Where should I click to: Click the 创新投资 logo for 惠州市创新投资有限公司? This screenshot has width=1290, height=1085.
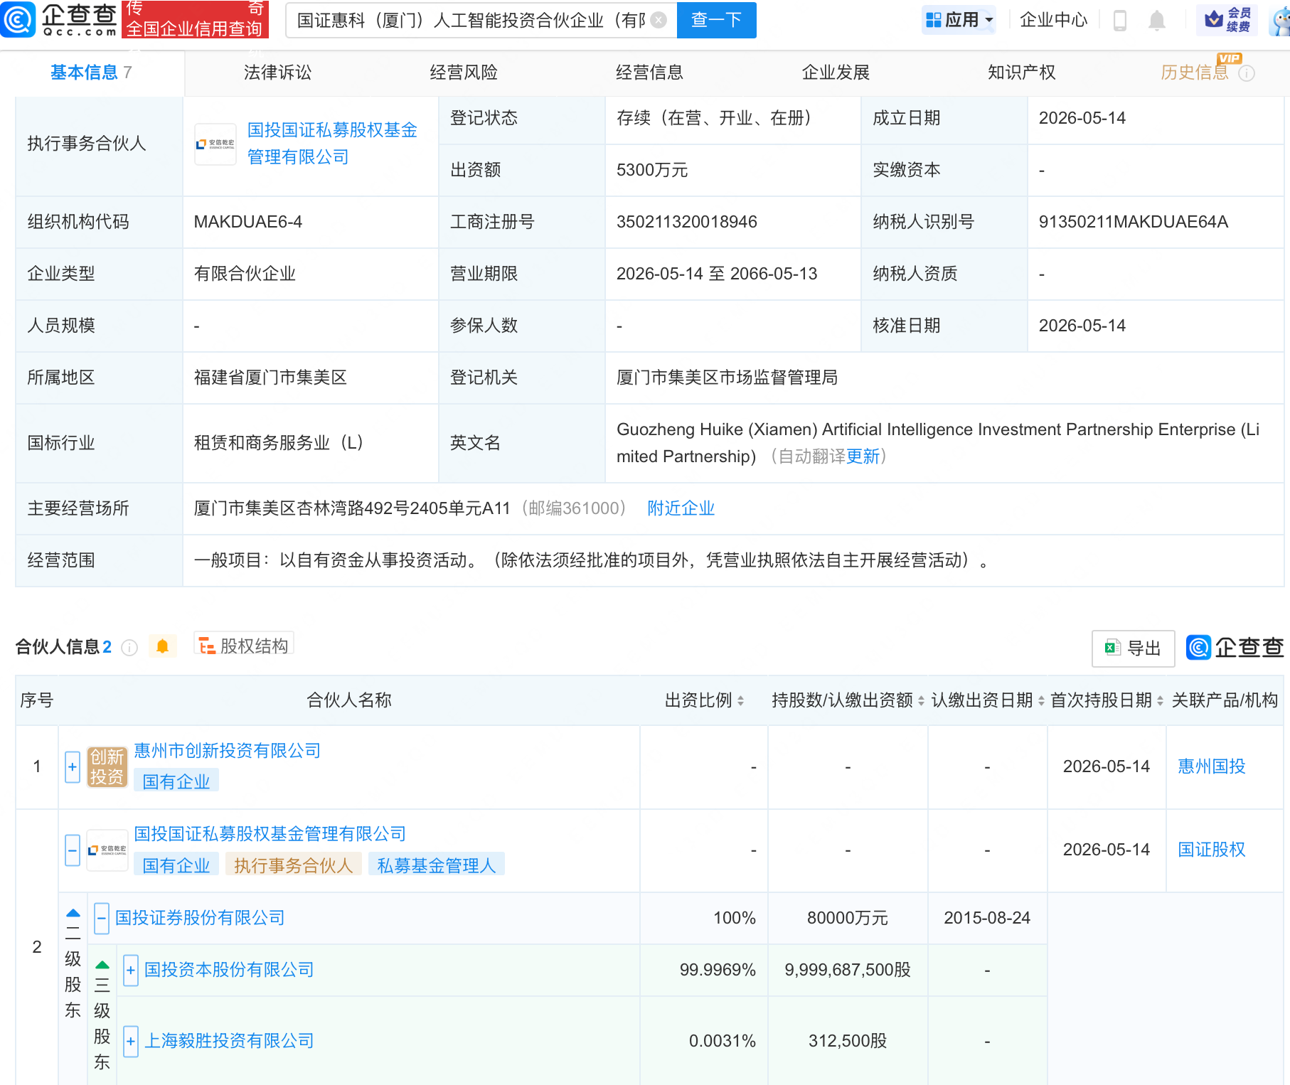pyautogui.click(x=107, y=766)
